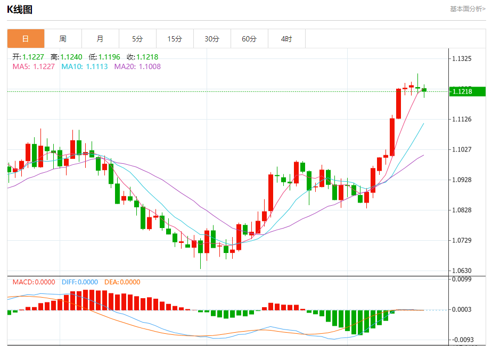Image resolution: width=492 pixels, height=346 pixels.
Task: Click the 高: 1.1240 high value
Action: (x=67, y=57)
